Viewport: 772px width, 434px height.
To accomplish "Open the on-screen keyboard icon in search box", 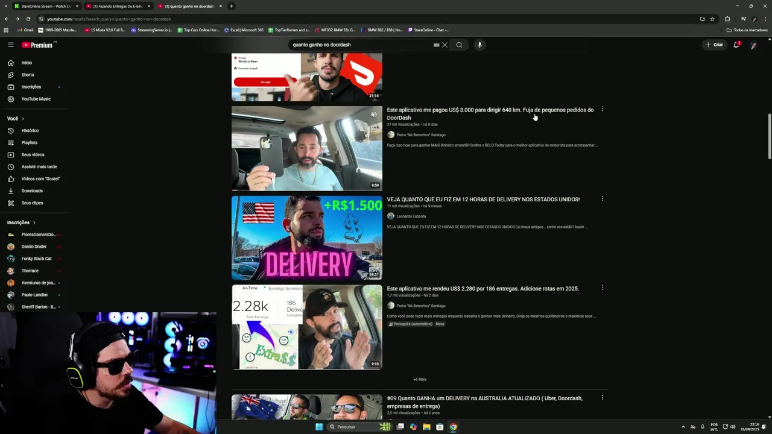I will coord(436,45).
